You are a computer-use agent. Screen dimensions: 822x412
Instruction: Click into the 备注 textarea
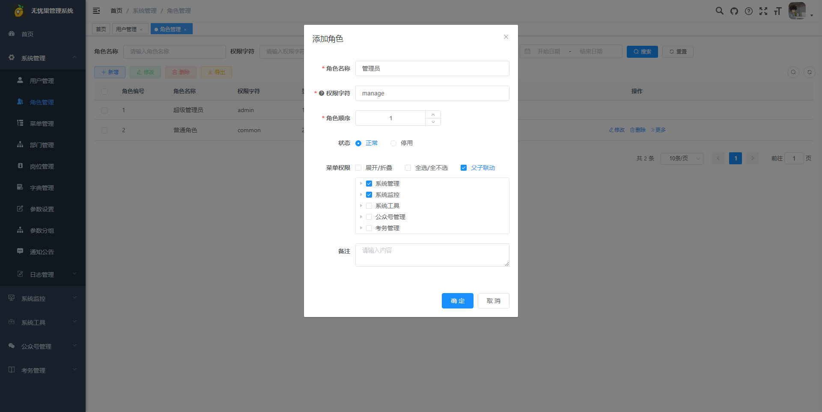tap(432, 255)
